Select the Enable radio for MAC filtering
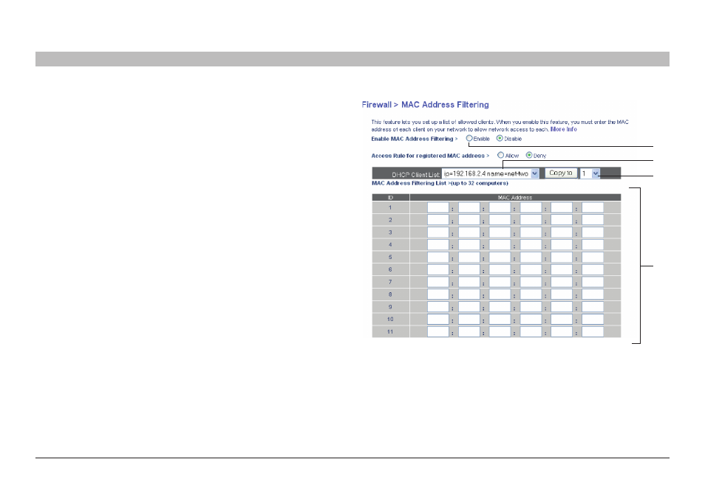The height and width of the screenshot is (493, 705). [x=469, y=138]
